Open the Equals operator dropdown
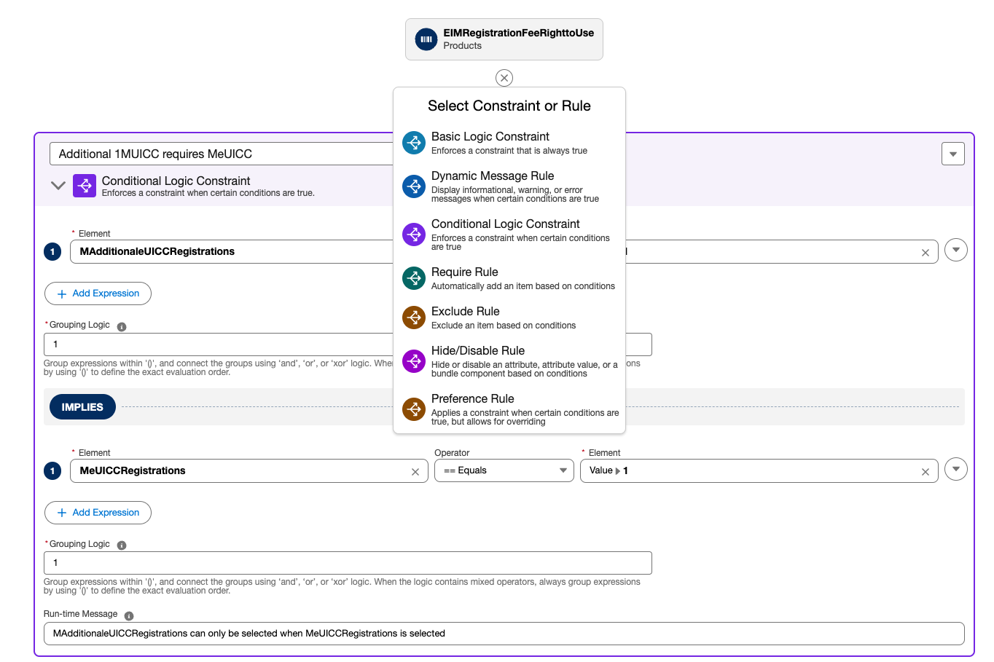 (x=504, y=471)
